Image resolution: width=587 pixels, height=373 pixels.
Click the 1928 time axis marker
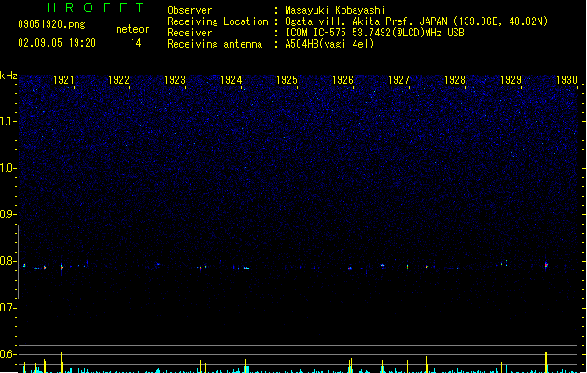[x=454, y=80]
